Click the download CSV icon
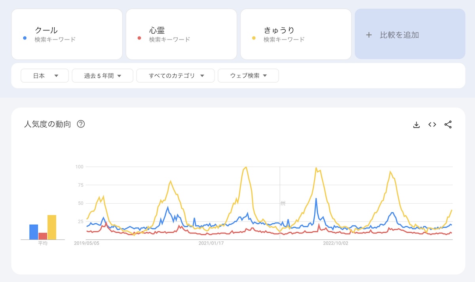The width and height of the screenshot is (475, 282). pyautogui.click(x=416, y=125)
